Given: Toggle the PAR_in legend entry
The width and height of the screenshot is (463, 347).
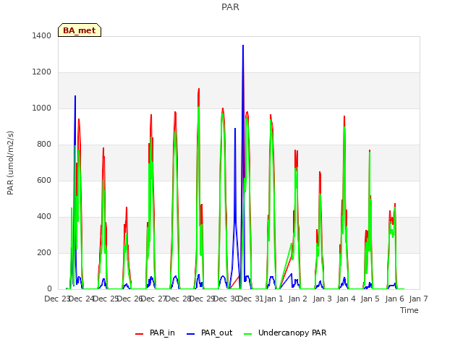Looking at the screenshot, I should pos(155,333).
